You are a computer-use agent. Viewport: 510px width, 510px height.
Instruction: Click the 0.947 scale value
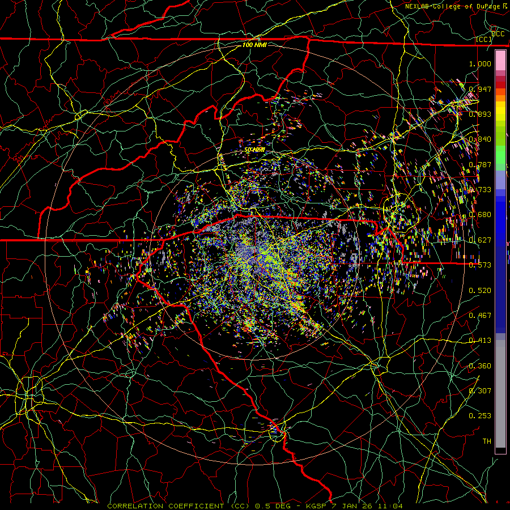(480, 89)
